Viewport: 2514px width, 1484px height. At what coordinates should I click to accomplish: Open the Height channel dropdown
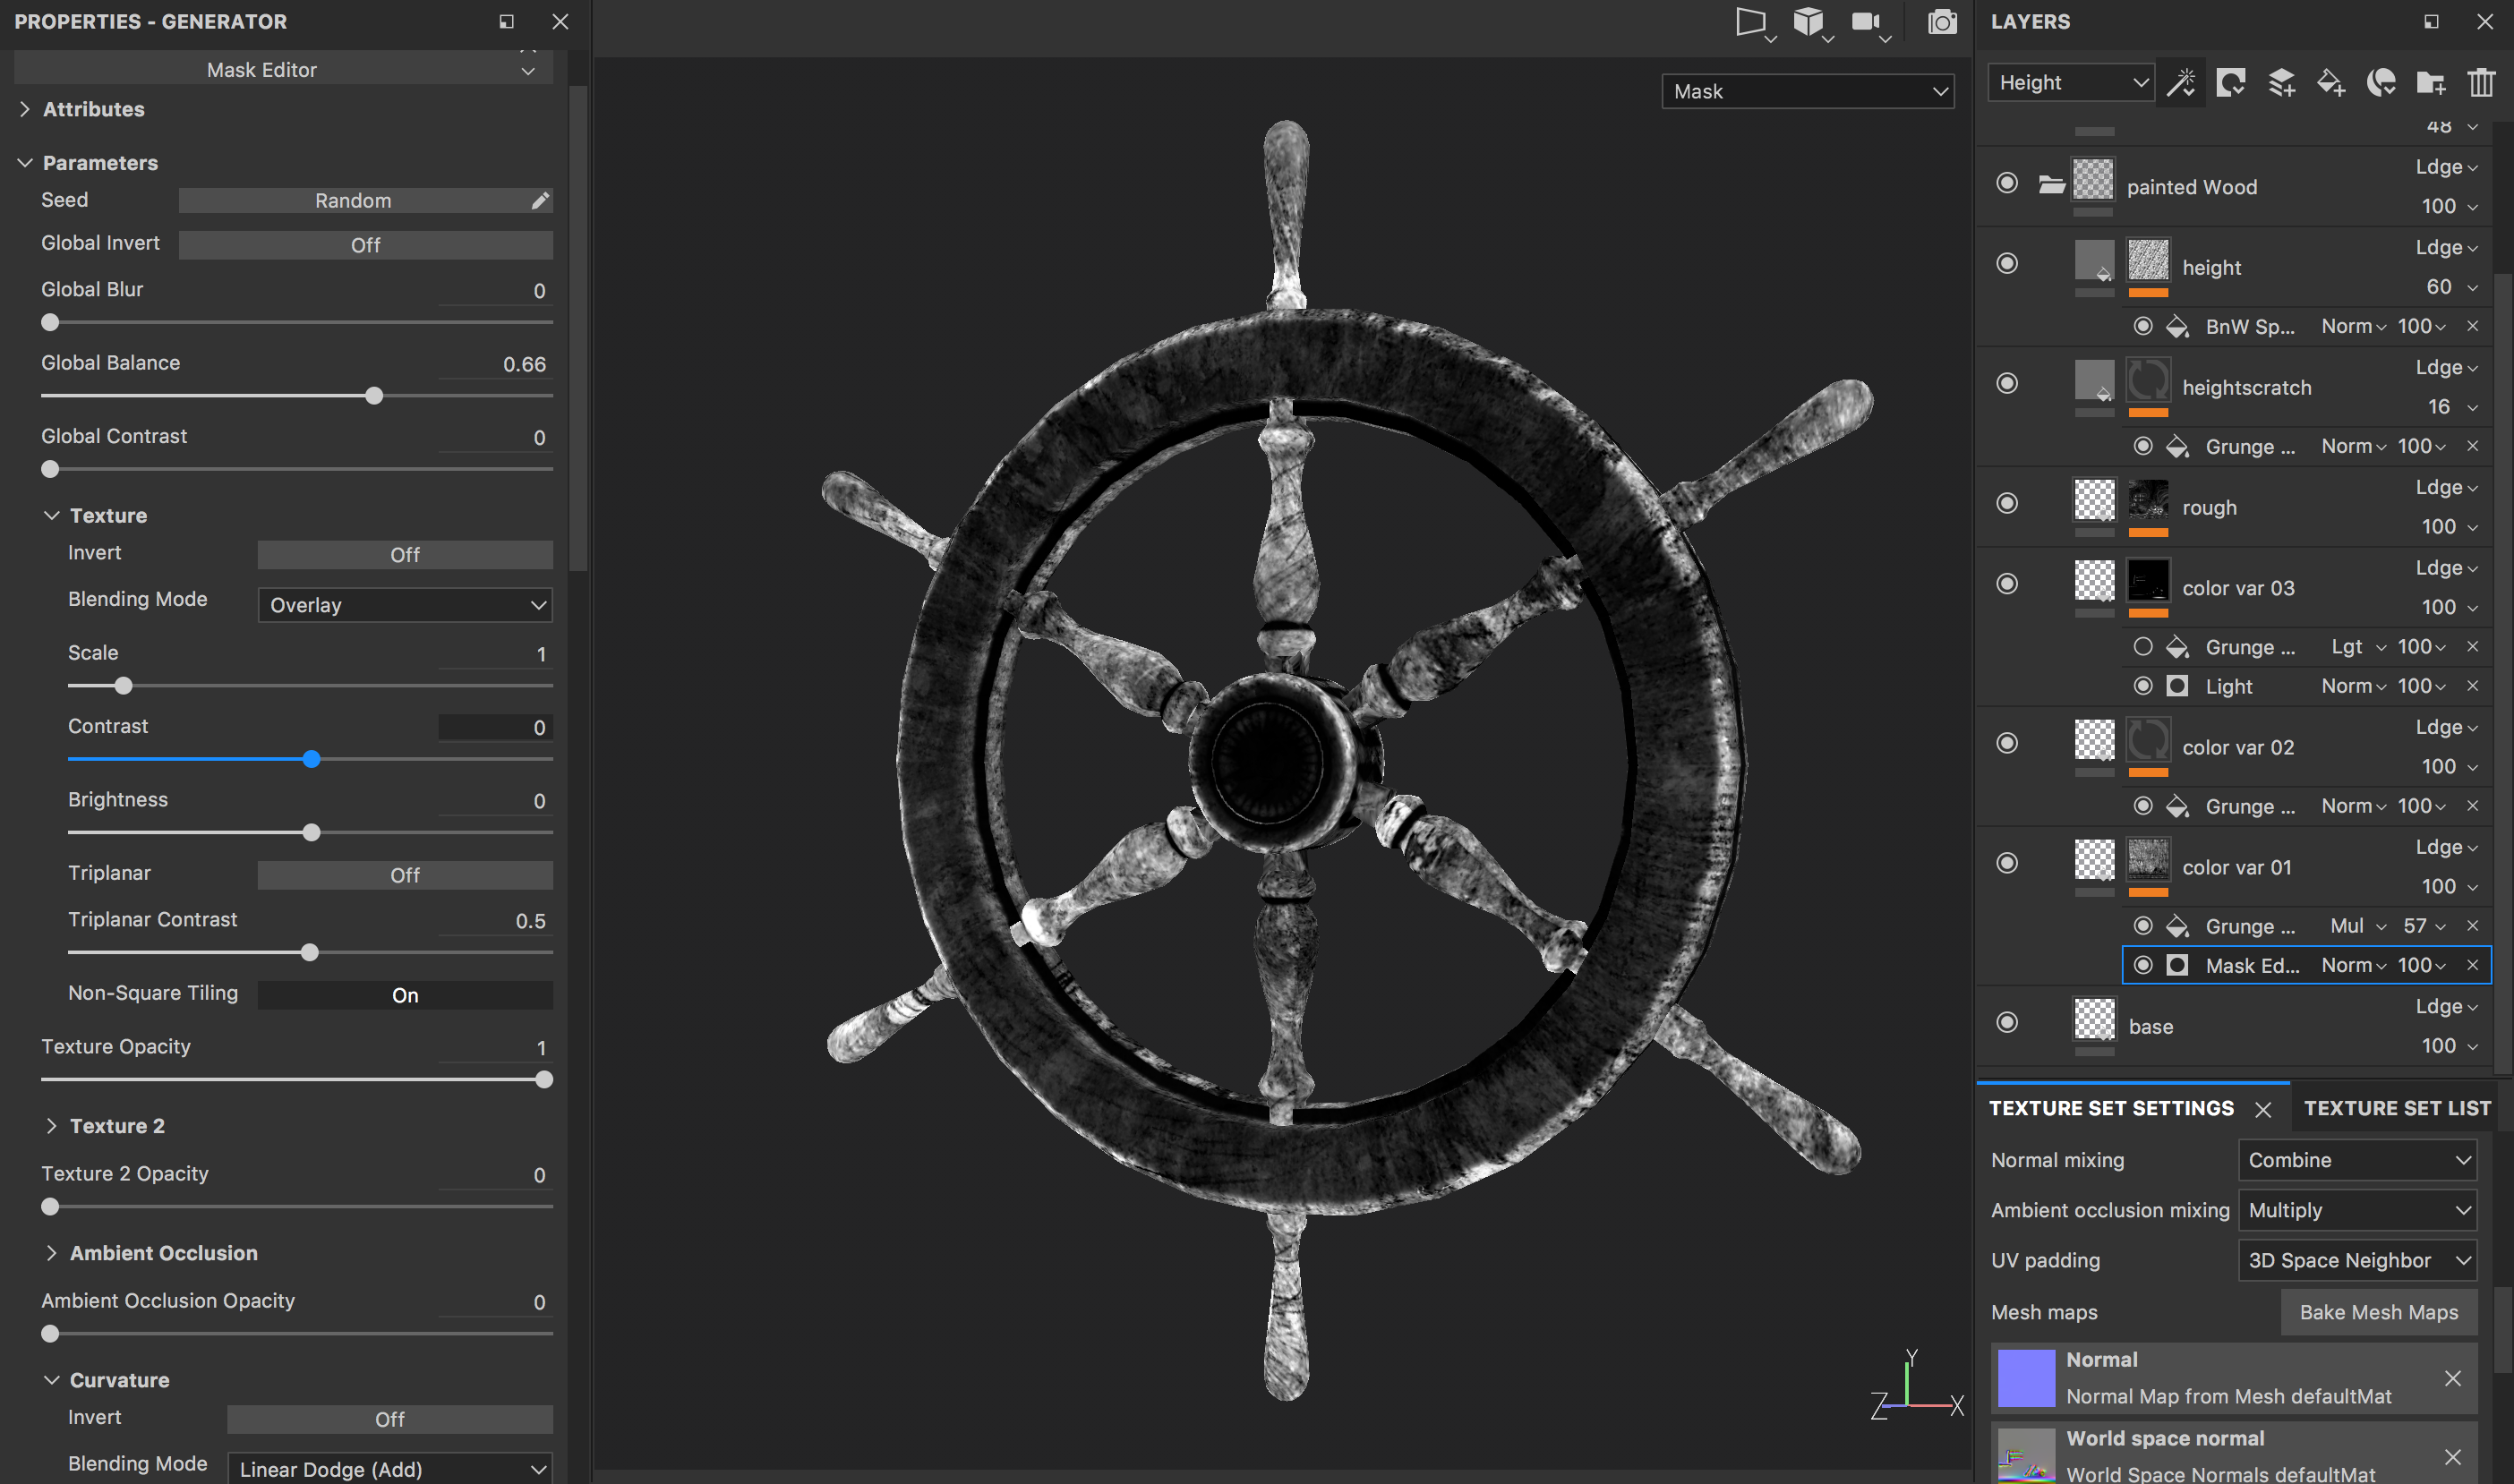(2070, 82)
